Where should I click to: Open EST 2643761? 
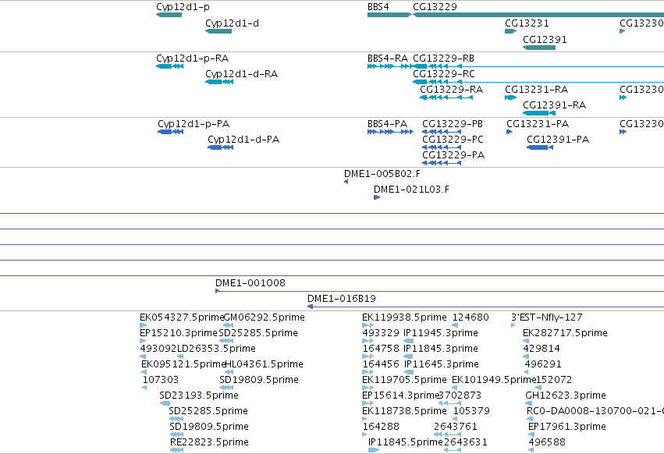(447, 434)
